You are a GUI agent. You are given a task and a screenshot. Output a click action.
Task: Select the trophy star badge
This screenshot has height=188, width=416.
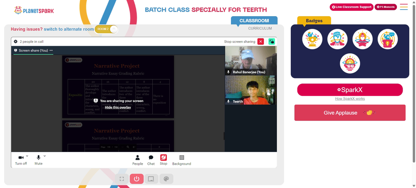[312, 39]
